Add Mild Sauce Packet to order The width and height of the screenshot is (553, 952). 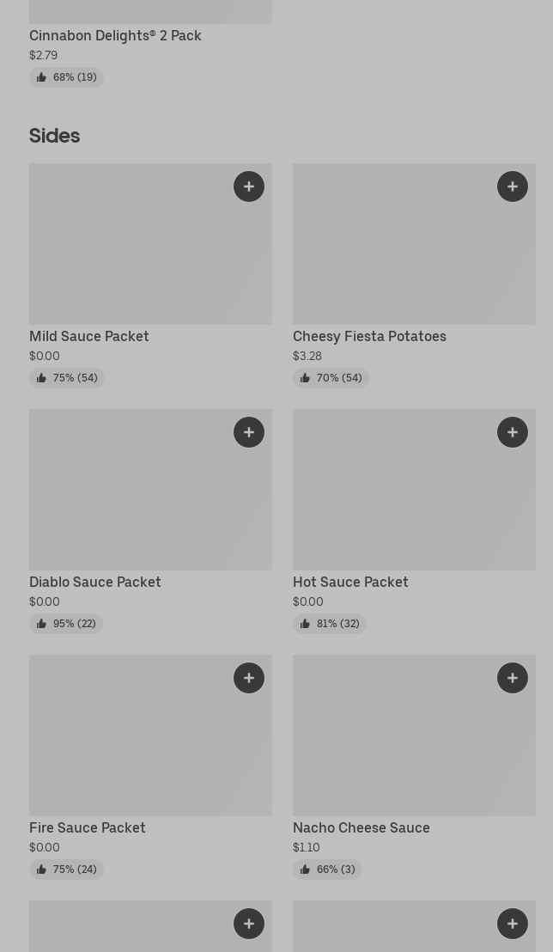[249, 186]
